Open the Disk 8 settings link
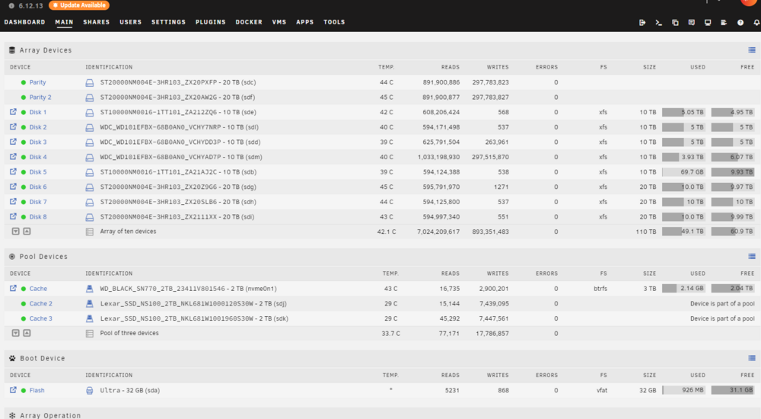Image resolution: width=761 pixels, height=419 pixels. tap(38, 217)
